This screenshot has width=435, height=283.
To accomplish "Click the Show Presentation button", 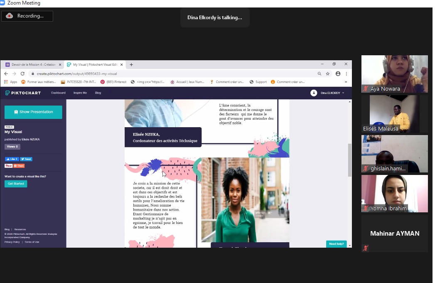I will (33, 112).
